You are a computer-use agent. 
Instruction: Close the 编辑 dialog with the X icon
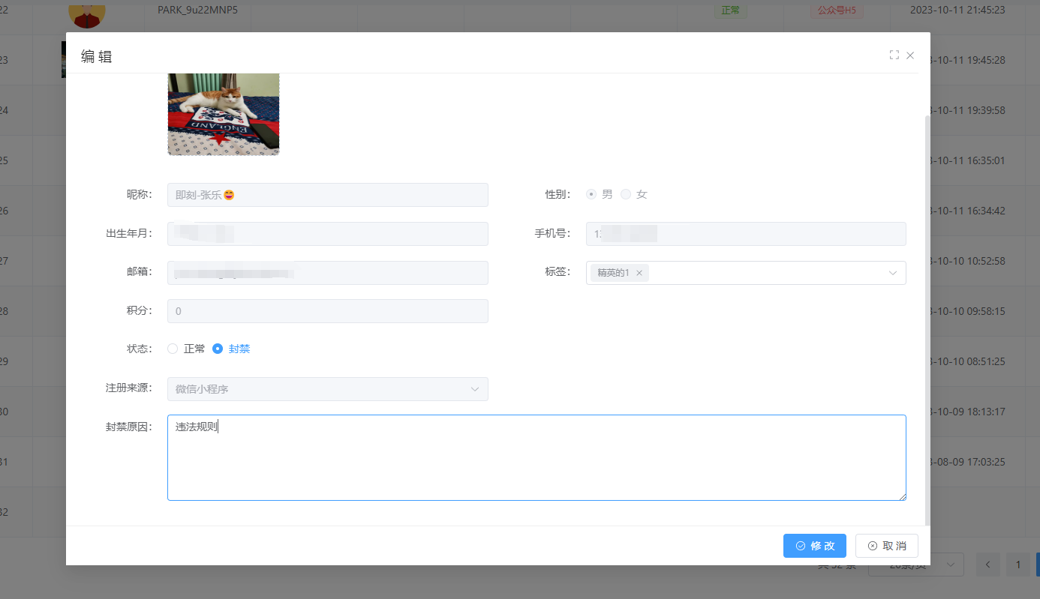[910, 55]
